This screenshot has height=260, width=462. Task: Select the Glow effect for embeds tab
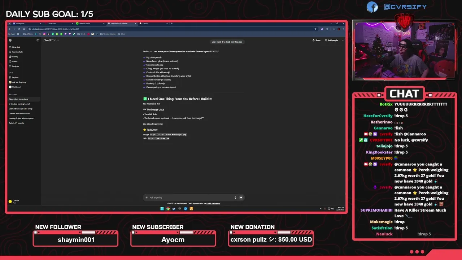pos(122,23)
